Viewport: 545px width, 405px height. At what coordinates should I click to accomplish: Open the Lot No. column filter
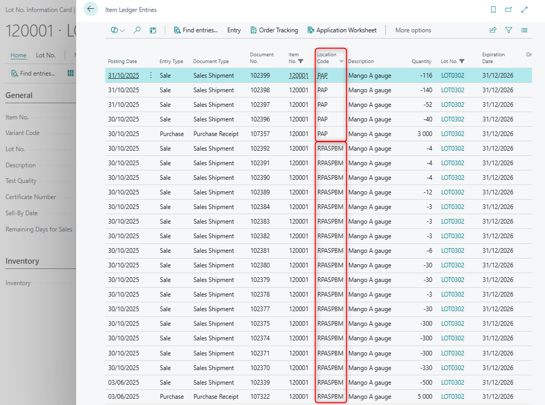(462, 61)
